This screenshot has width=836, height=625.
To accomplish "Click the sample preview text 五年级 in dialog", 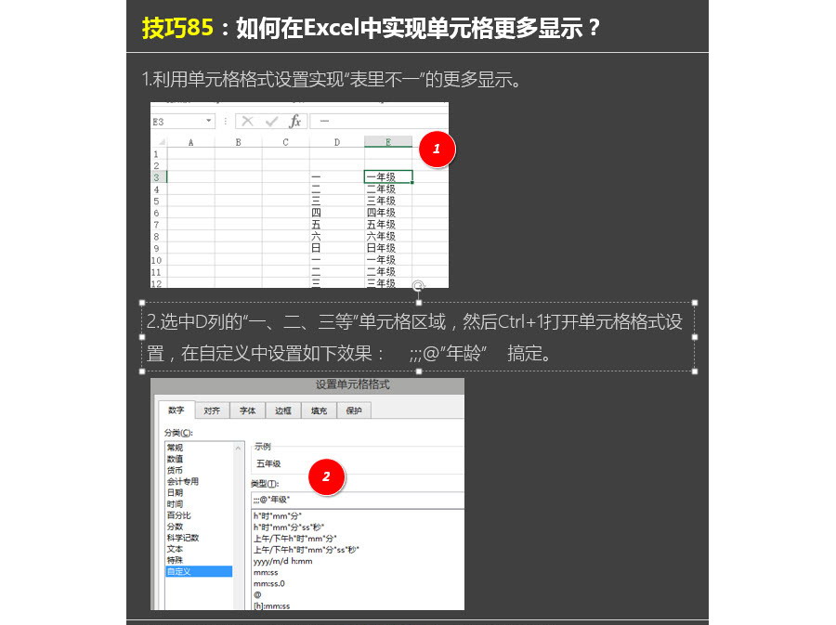I will 268,463.
